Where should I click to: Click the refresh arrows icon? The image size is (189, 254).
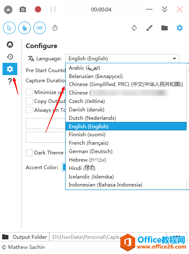(x=134, y=28)
